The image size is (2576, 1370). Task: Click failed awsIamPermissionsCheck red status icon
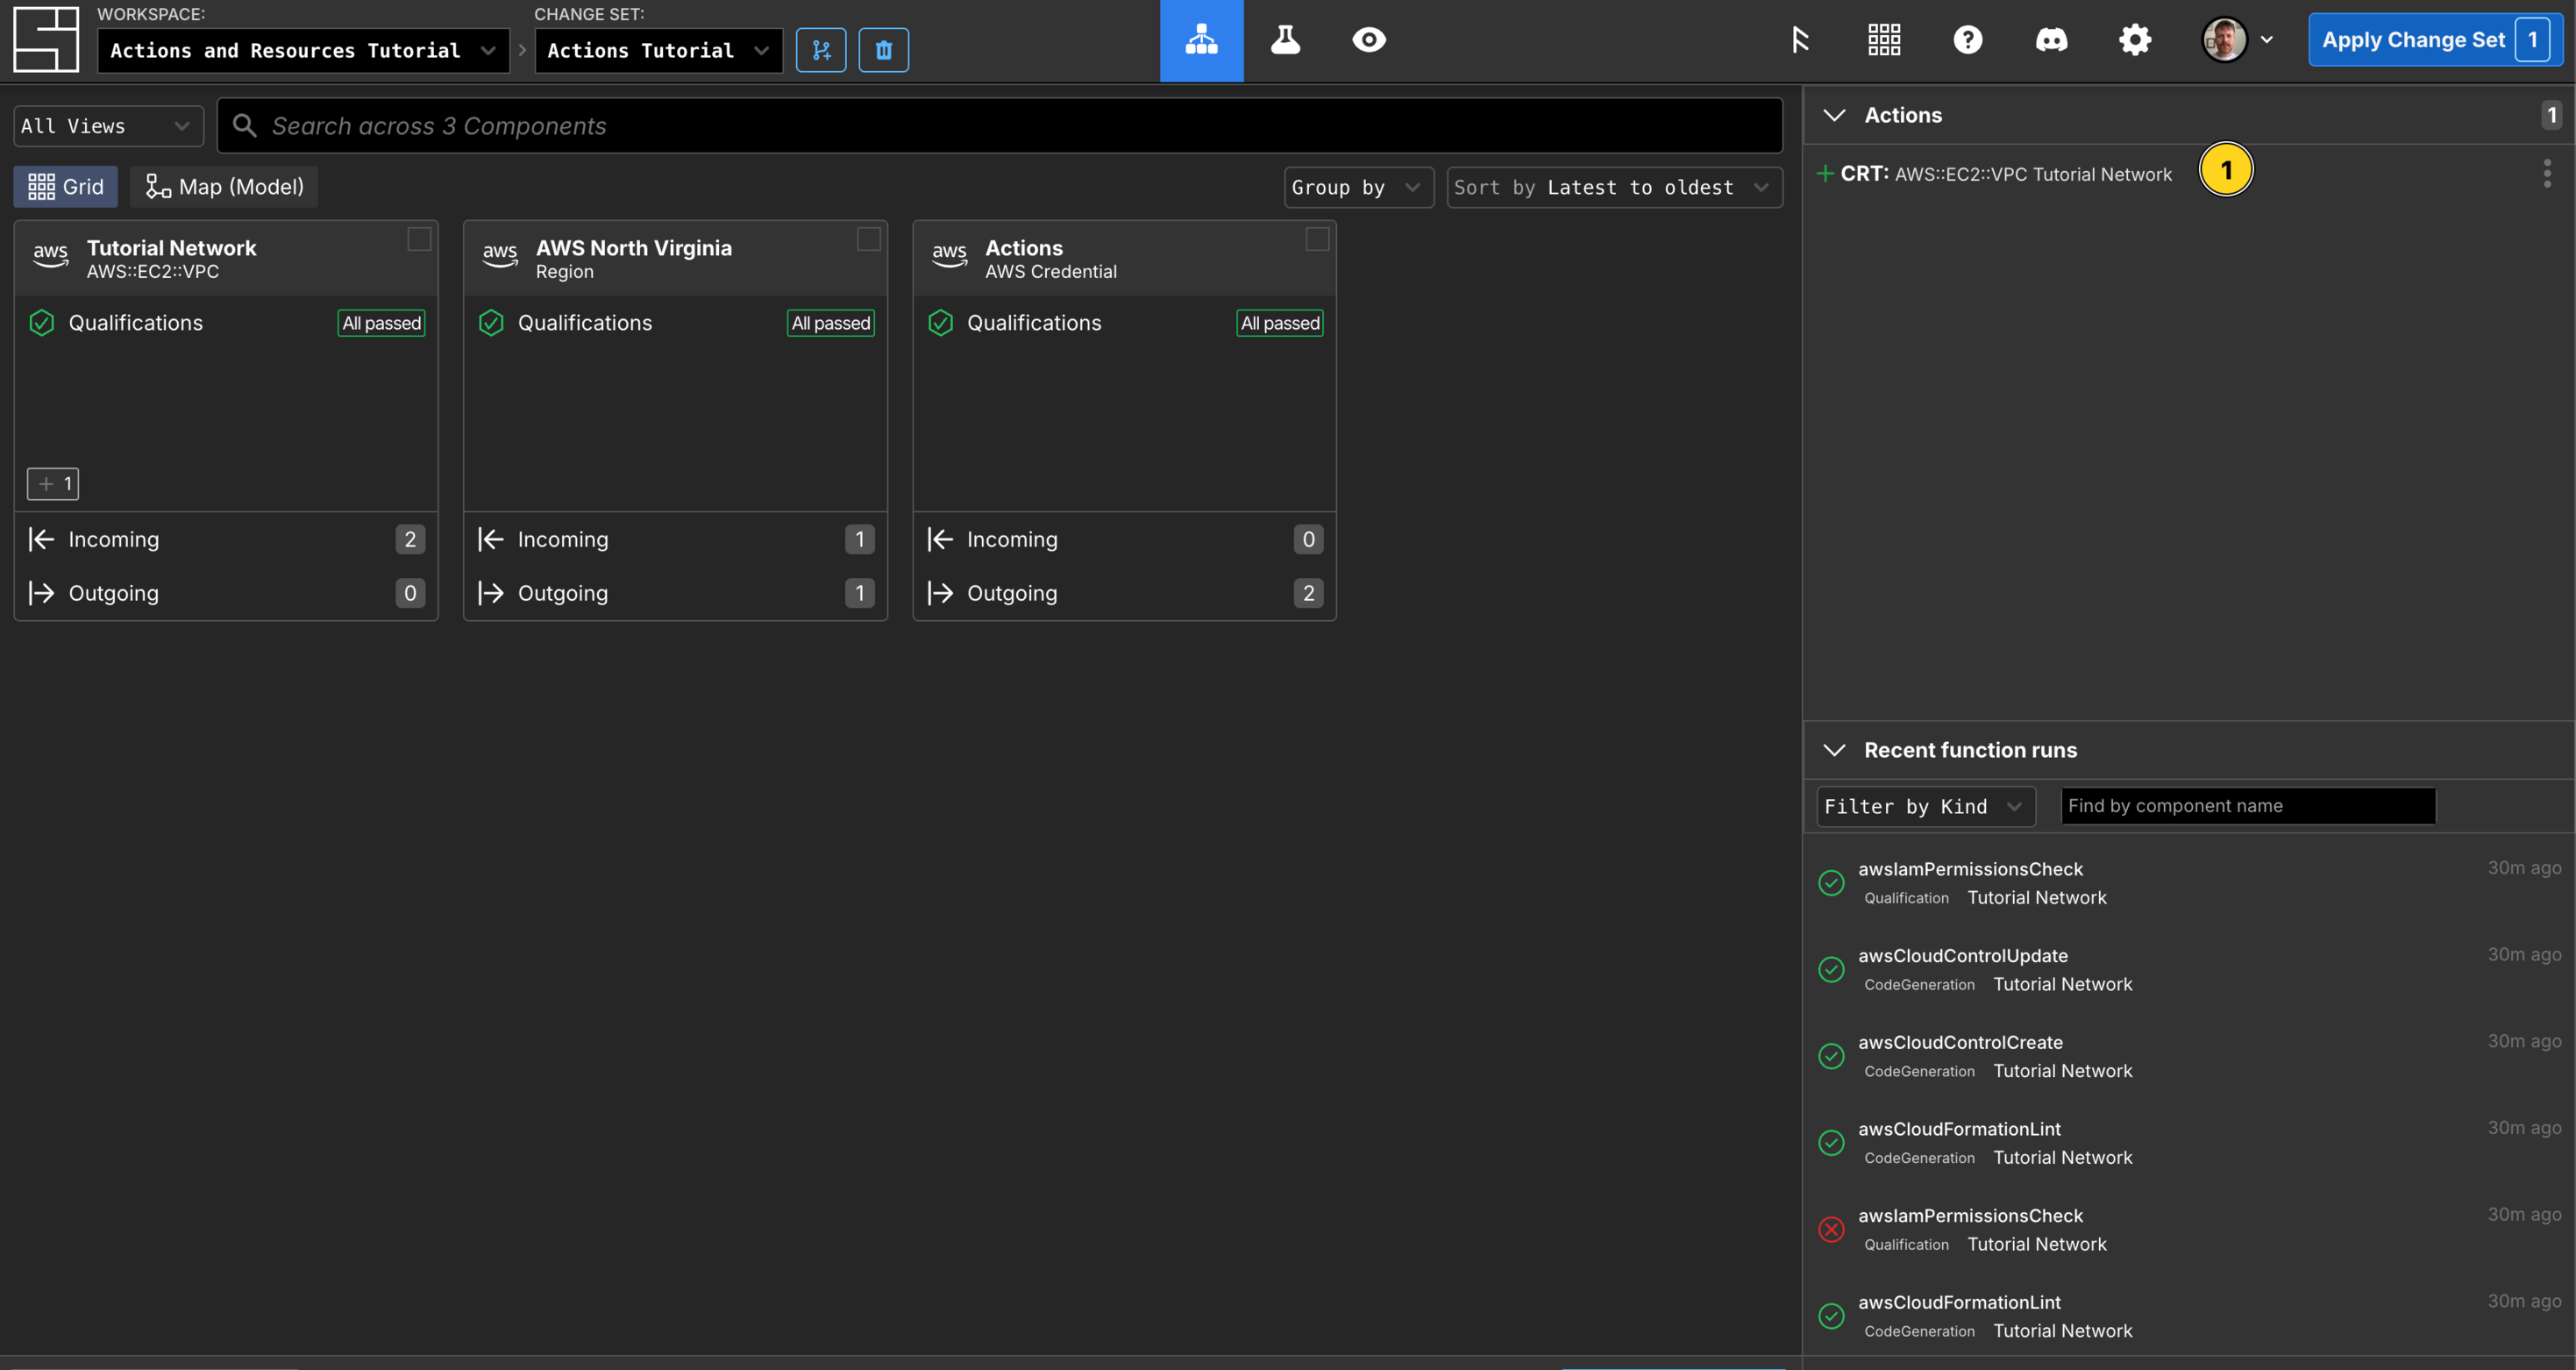[x=1831, y=1229]
